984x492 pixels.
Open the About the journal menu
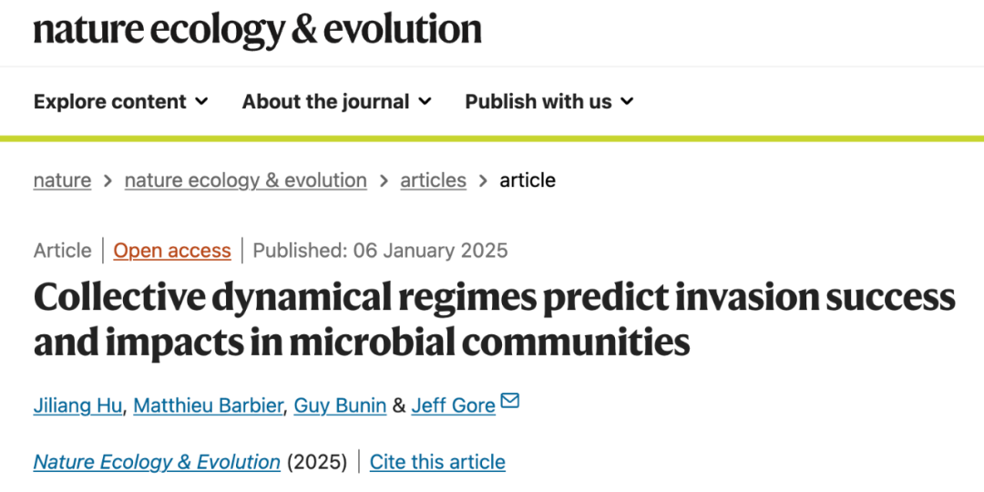(x=325, y=101)
